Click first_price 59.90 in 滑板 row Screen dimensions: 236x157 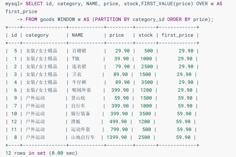click(x=183, y=121)
